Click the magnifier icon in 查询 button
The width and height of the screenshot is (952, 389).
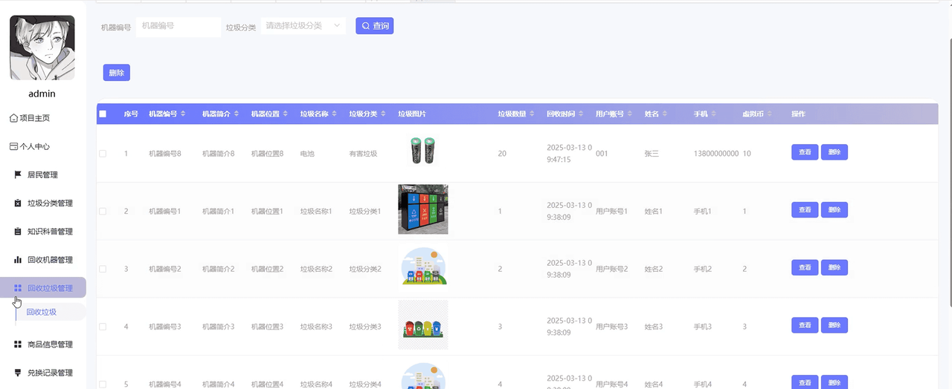click(x=365, y=26)
